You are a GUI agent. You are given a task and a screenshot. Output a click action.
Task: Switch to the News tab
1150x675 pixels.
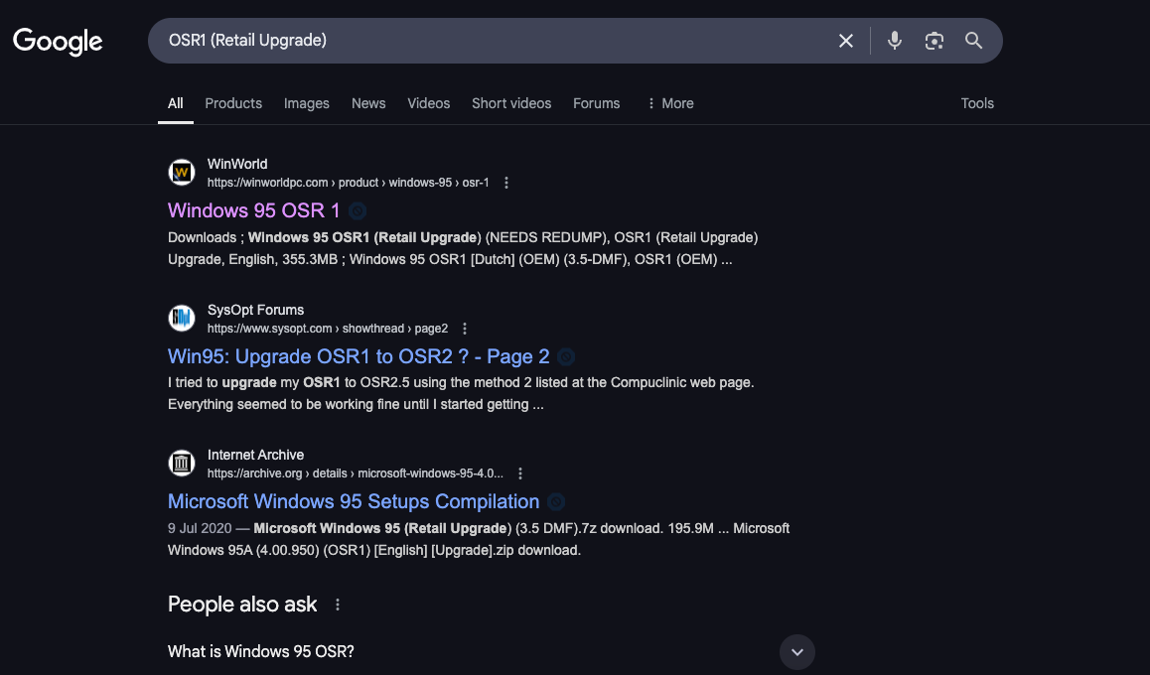pyautogui.click(x=368, y=103)
